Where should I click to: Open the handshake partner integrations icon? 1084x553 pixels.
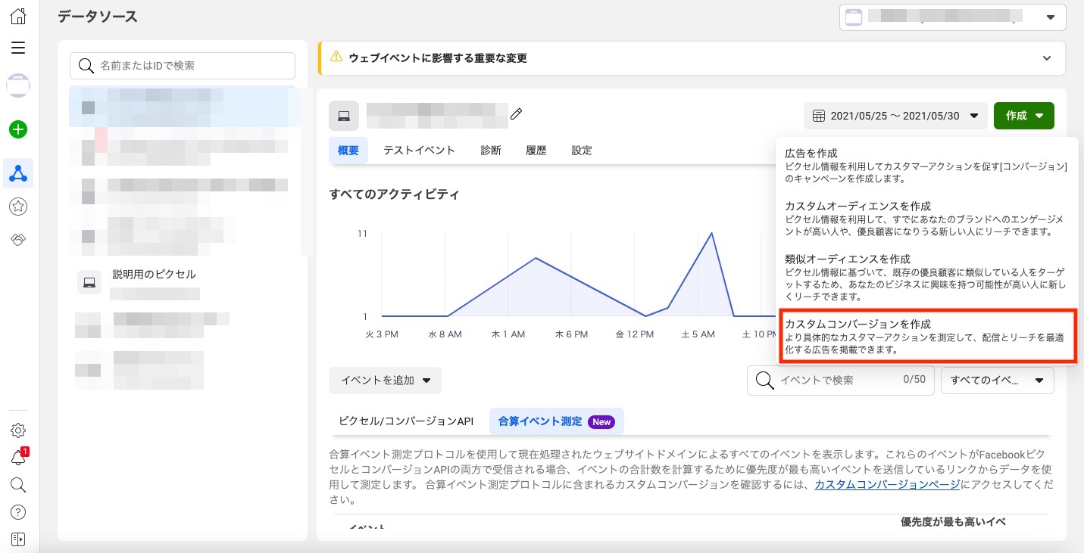tap(18, 239)
